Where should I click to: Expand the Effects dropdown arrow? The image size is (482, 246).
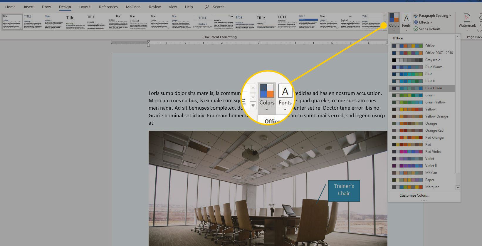(x=431, y=22)
